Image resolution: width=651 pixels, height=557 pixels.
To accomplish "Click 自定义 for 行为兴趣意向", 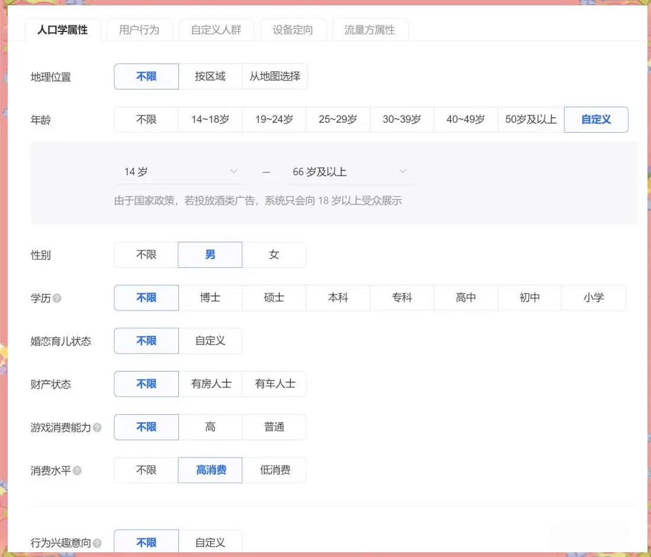I will (x=210, y=542).
